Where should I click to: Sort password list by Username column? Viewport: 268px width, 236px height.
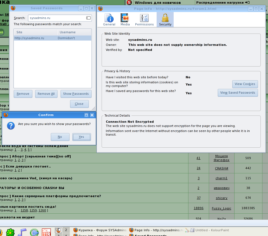point(74,32)
